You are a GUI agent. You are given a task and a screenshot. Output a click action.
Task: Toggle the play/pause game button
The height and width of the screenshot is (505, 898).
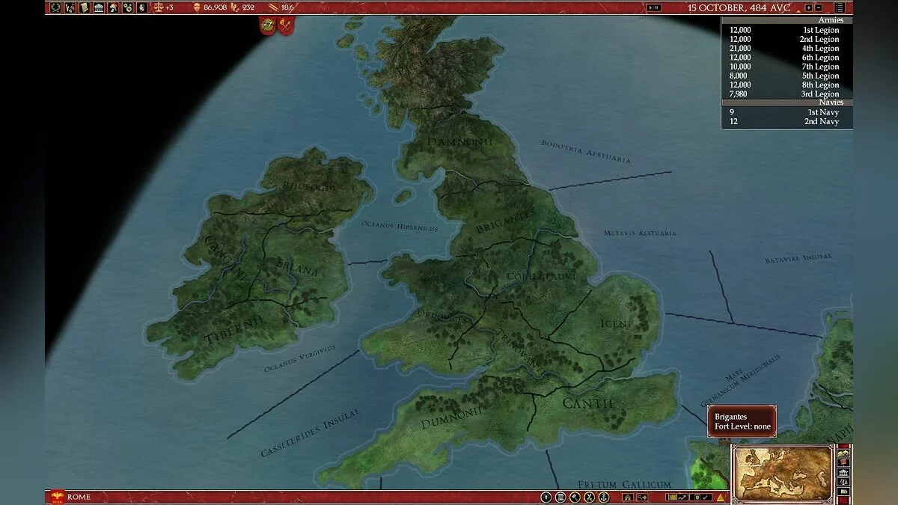[x=654, y=7]
